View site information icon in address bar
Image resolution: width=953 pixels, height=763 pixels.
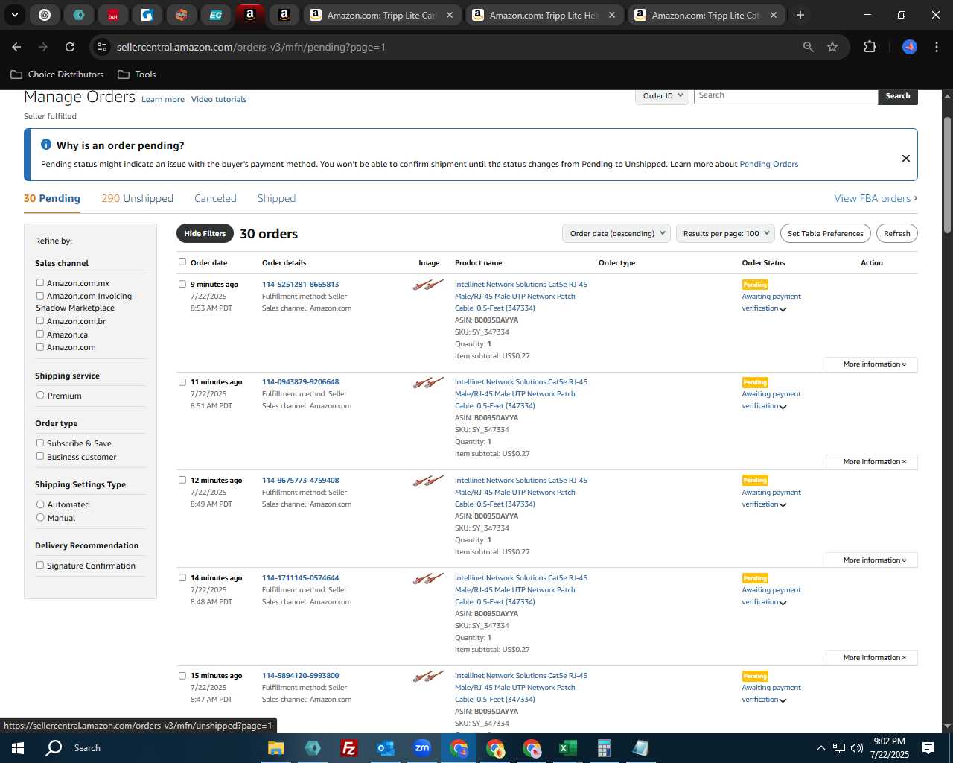coord(102,47)
